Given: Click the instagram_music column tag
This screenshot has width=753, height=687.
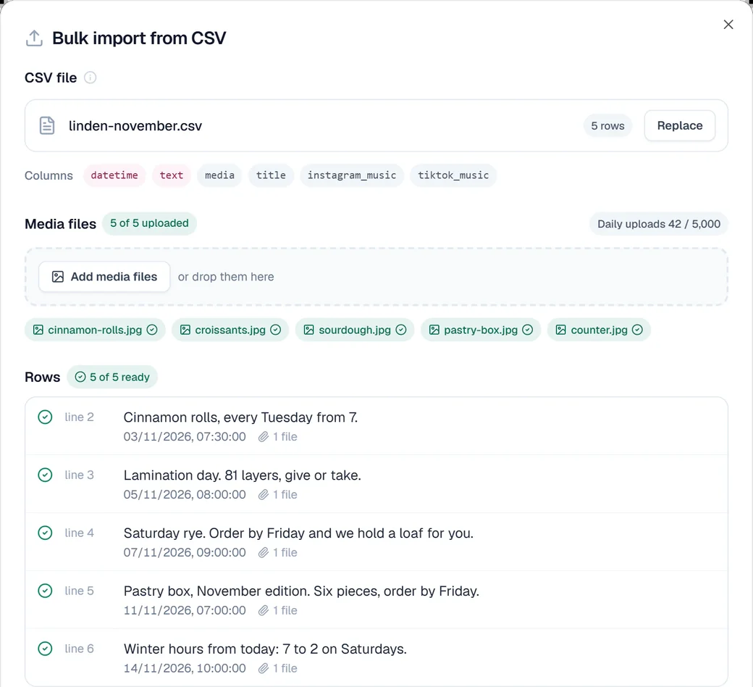Looking at the screenshot, I should pyautogui.click(x=352, y=175).
